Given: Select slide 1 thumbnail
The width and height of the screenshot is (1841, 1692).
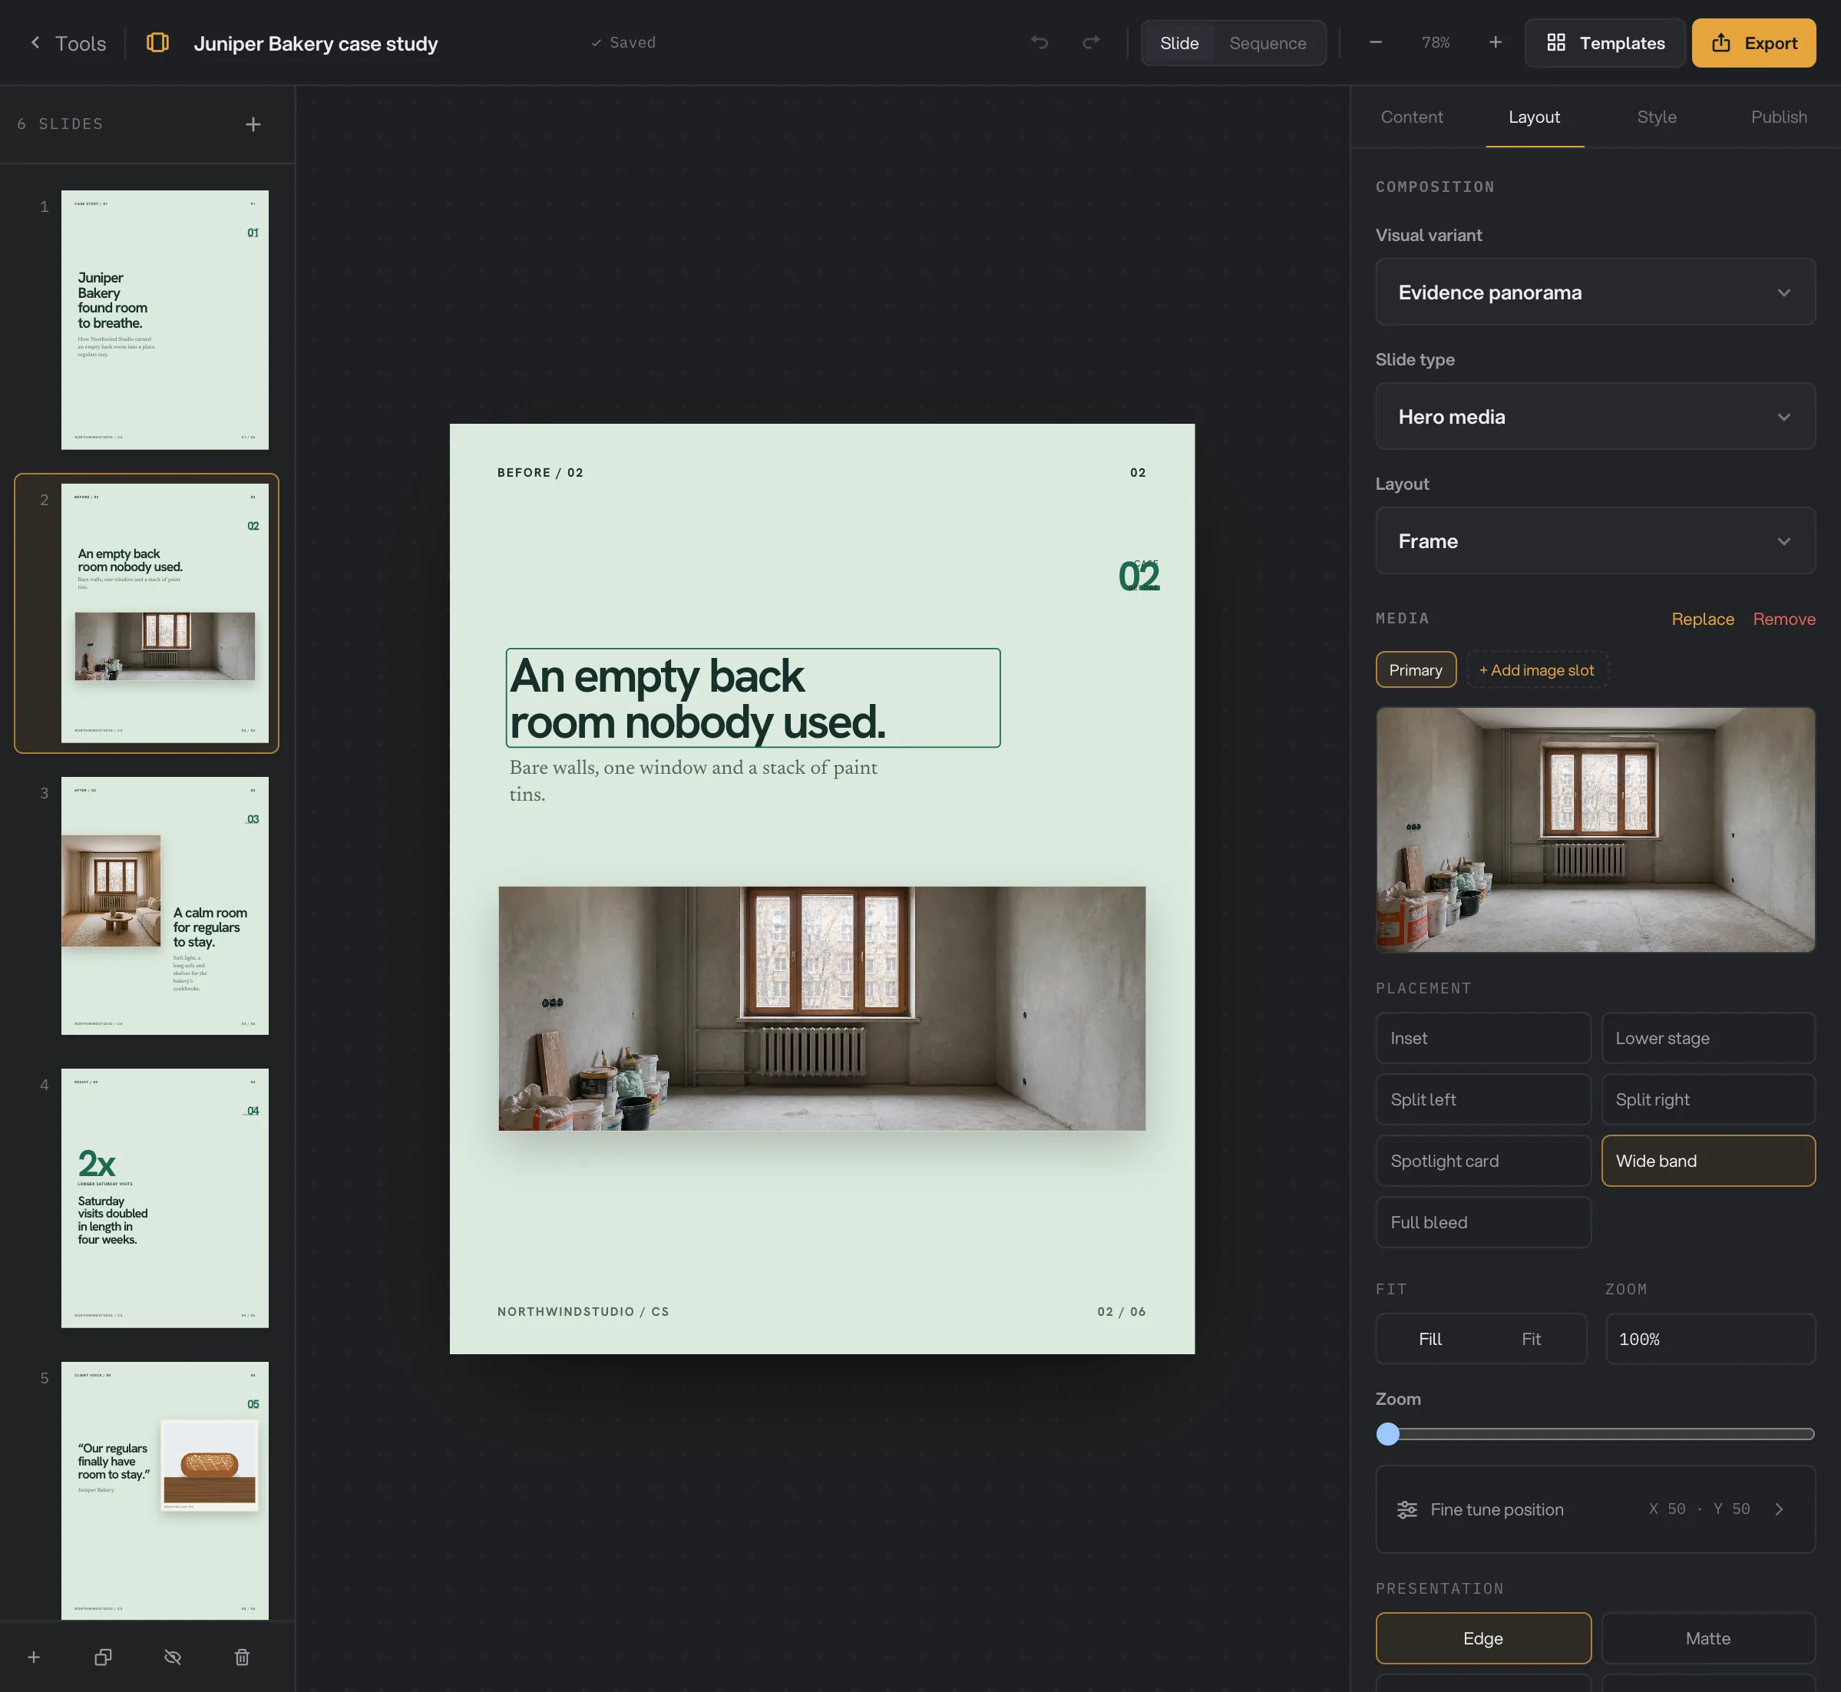Looking at the screenshot, I should (165, 319).
